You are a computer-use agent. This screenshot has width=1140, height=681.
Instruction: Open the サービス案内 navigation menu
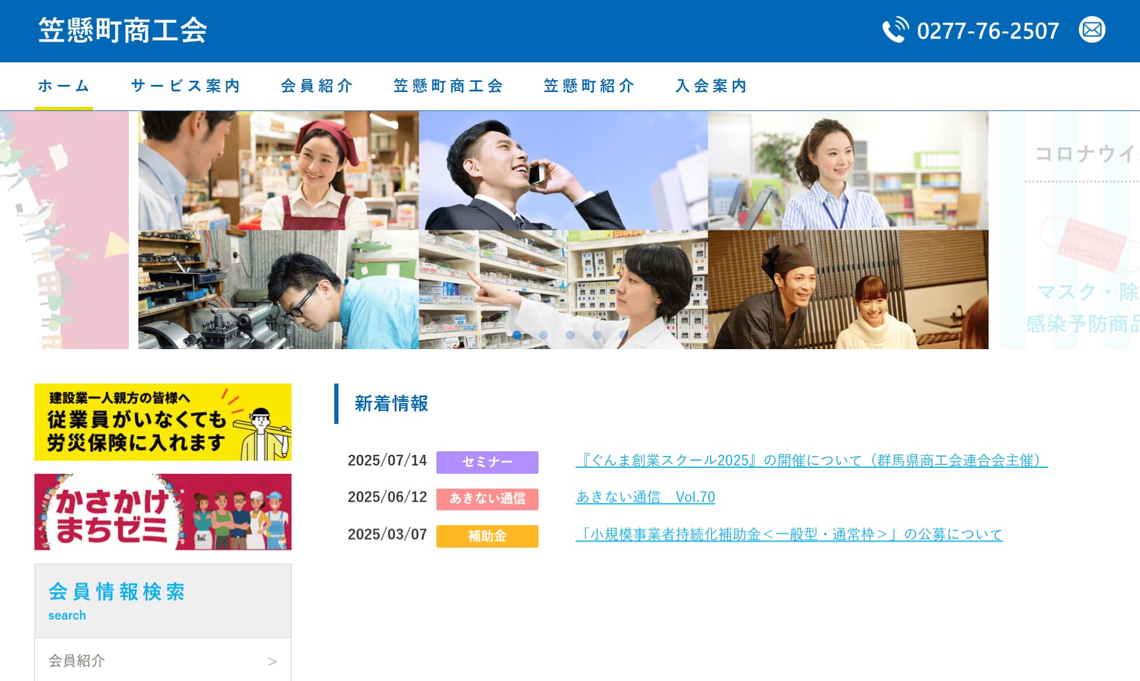[x=185, y=86]
